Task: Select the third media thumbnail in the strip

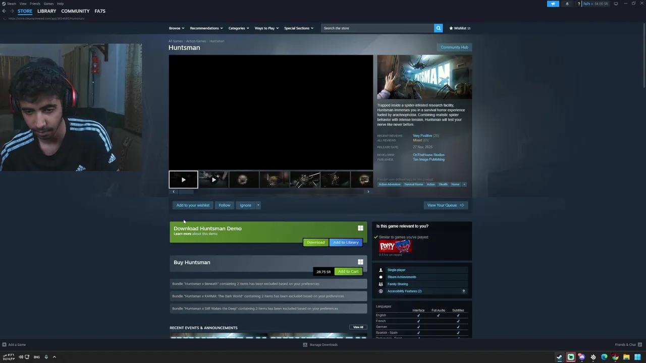Action: point(244,179)
